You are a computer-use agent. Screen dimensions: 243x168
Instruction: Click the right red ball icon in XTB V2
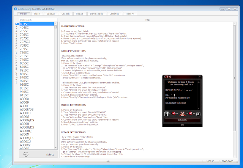tap(191, 113)
